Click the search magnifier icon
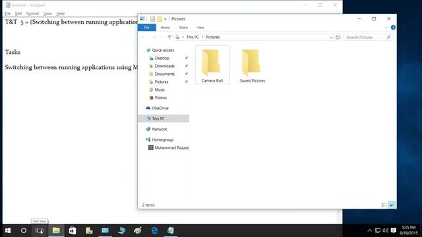 pyautogui.click(x=388, y=38)
